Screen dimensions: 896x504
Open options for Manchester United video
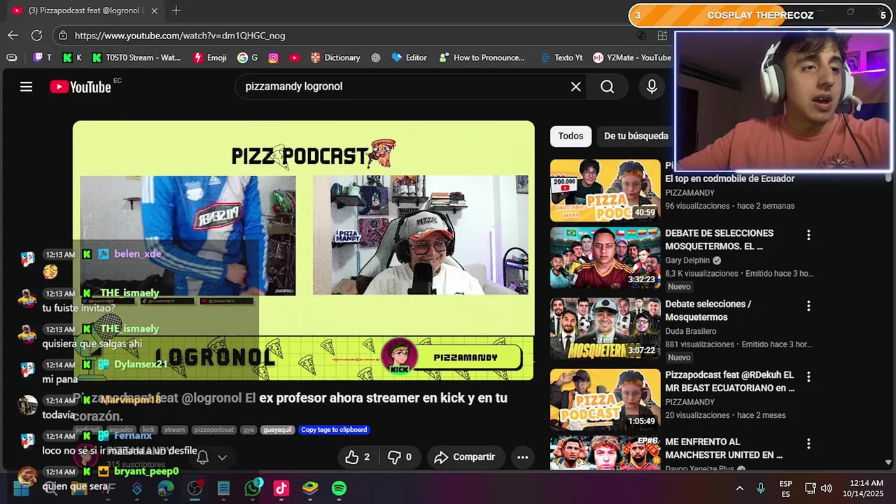click(808, 444)
